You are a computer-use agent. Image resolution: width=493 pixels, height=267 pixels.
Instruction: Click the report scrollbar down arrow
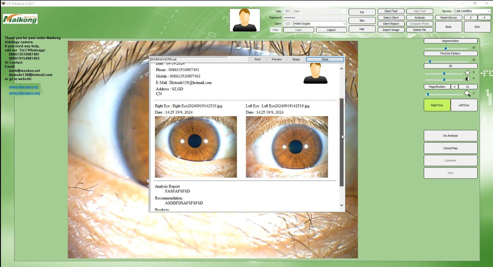341,205
